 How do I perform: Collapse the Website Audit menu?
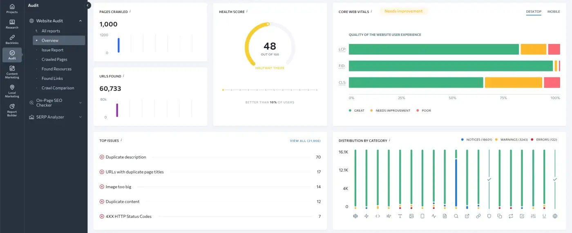point(80,21)
